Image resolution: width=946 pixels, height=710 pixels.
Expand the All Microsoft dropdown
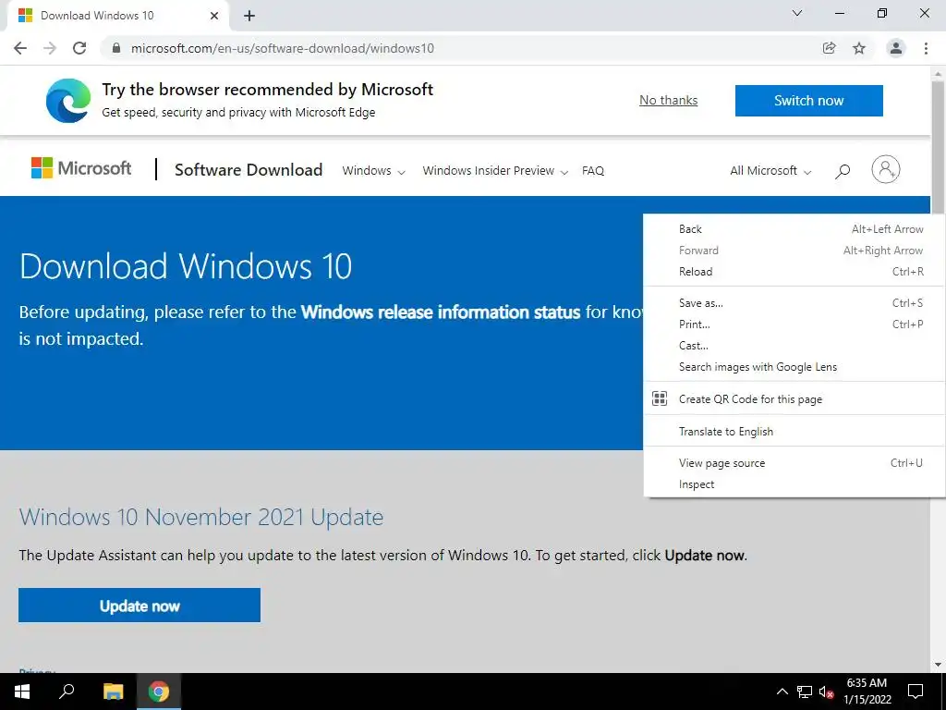tap(770, 171)
